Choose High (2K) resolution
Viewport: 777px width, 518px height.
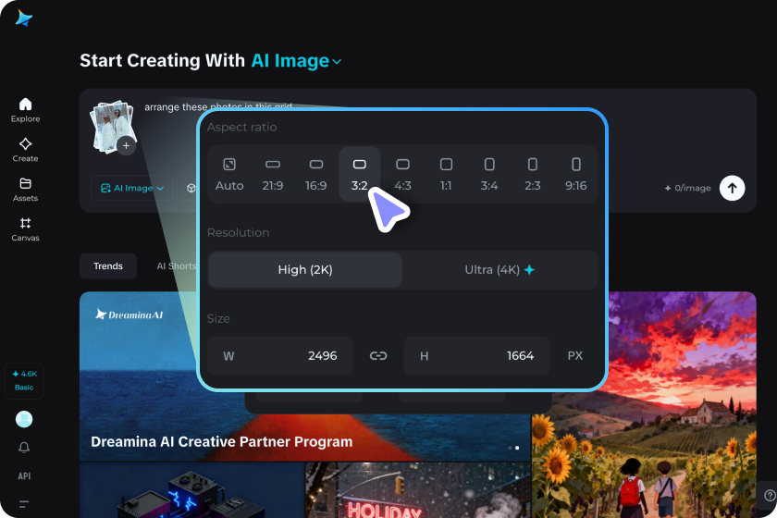tap(305, 270)
